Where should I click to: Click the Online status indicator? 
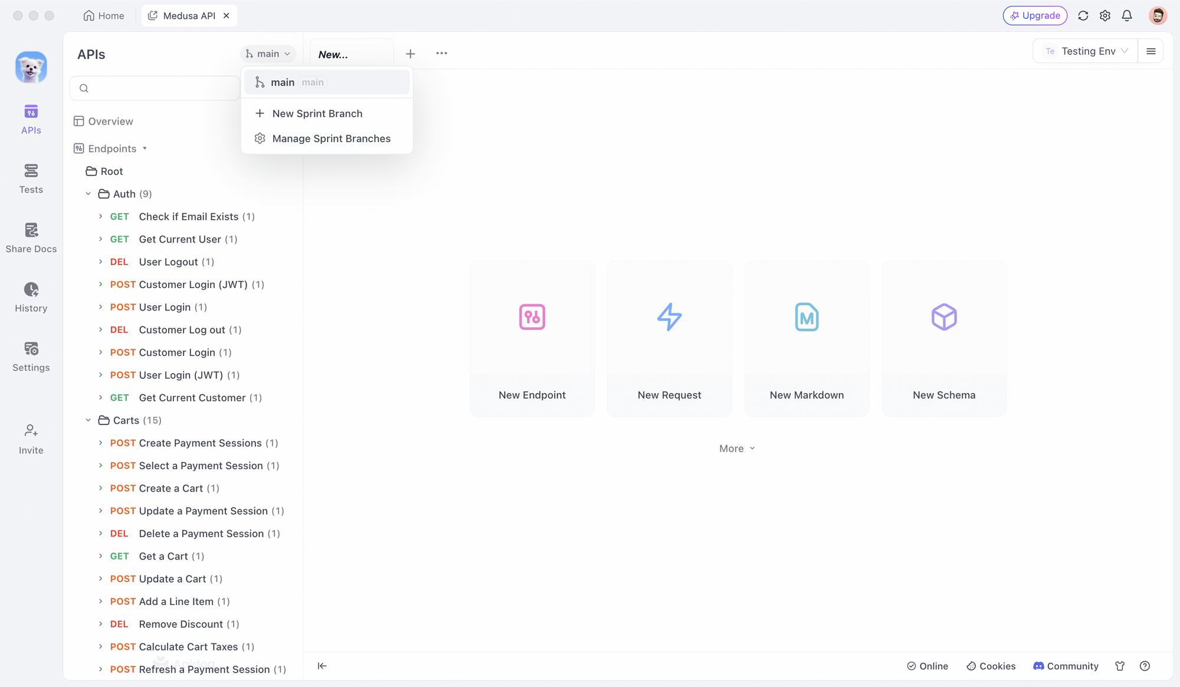[x=927, y=666]
